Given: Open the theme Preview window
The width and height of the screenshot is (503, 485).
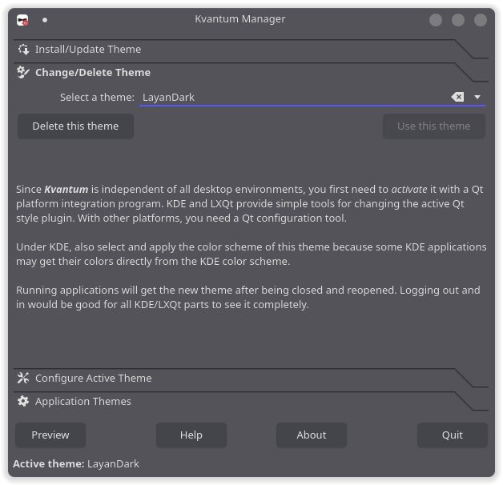Looking at the screenshot, I should coord(50,435).
